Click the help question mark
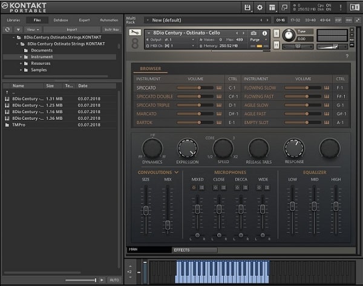 (347, 56)
